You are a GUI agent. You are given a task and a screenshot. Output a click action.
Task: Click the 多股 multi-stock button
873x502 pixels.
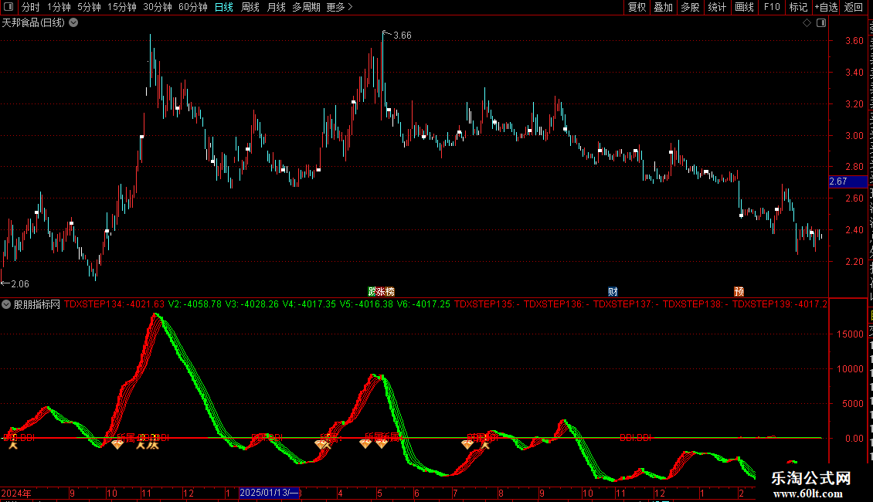coord(690,7)
